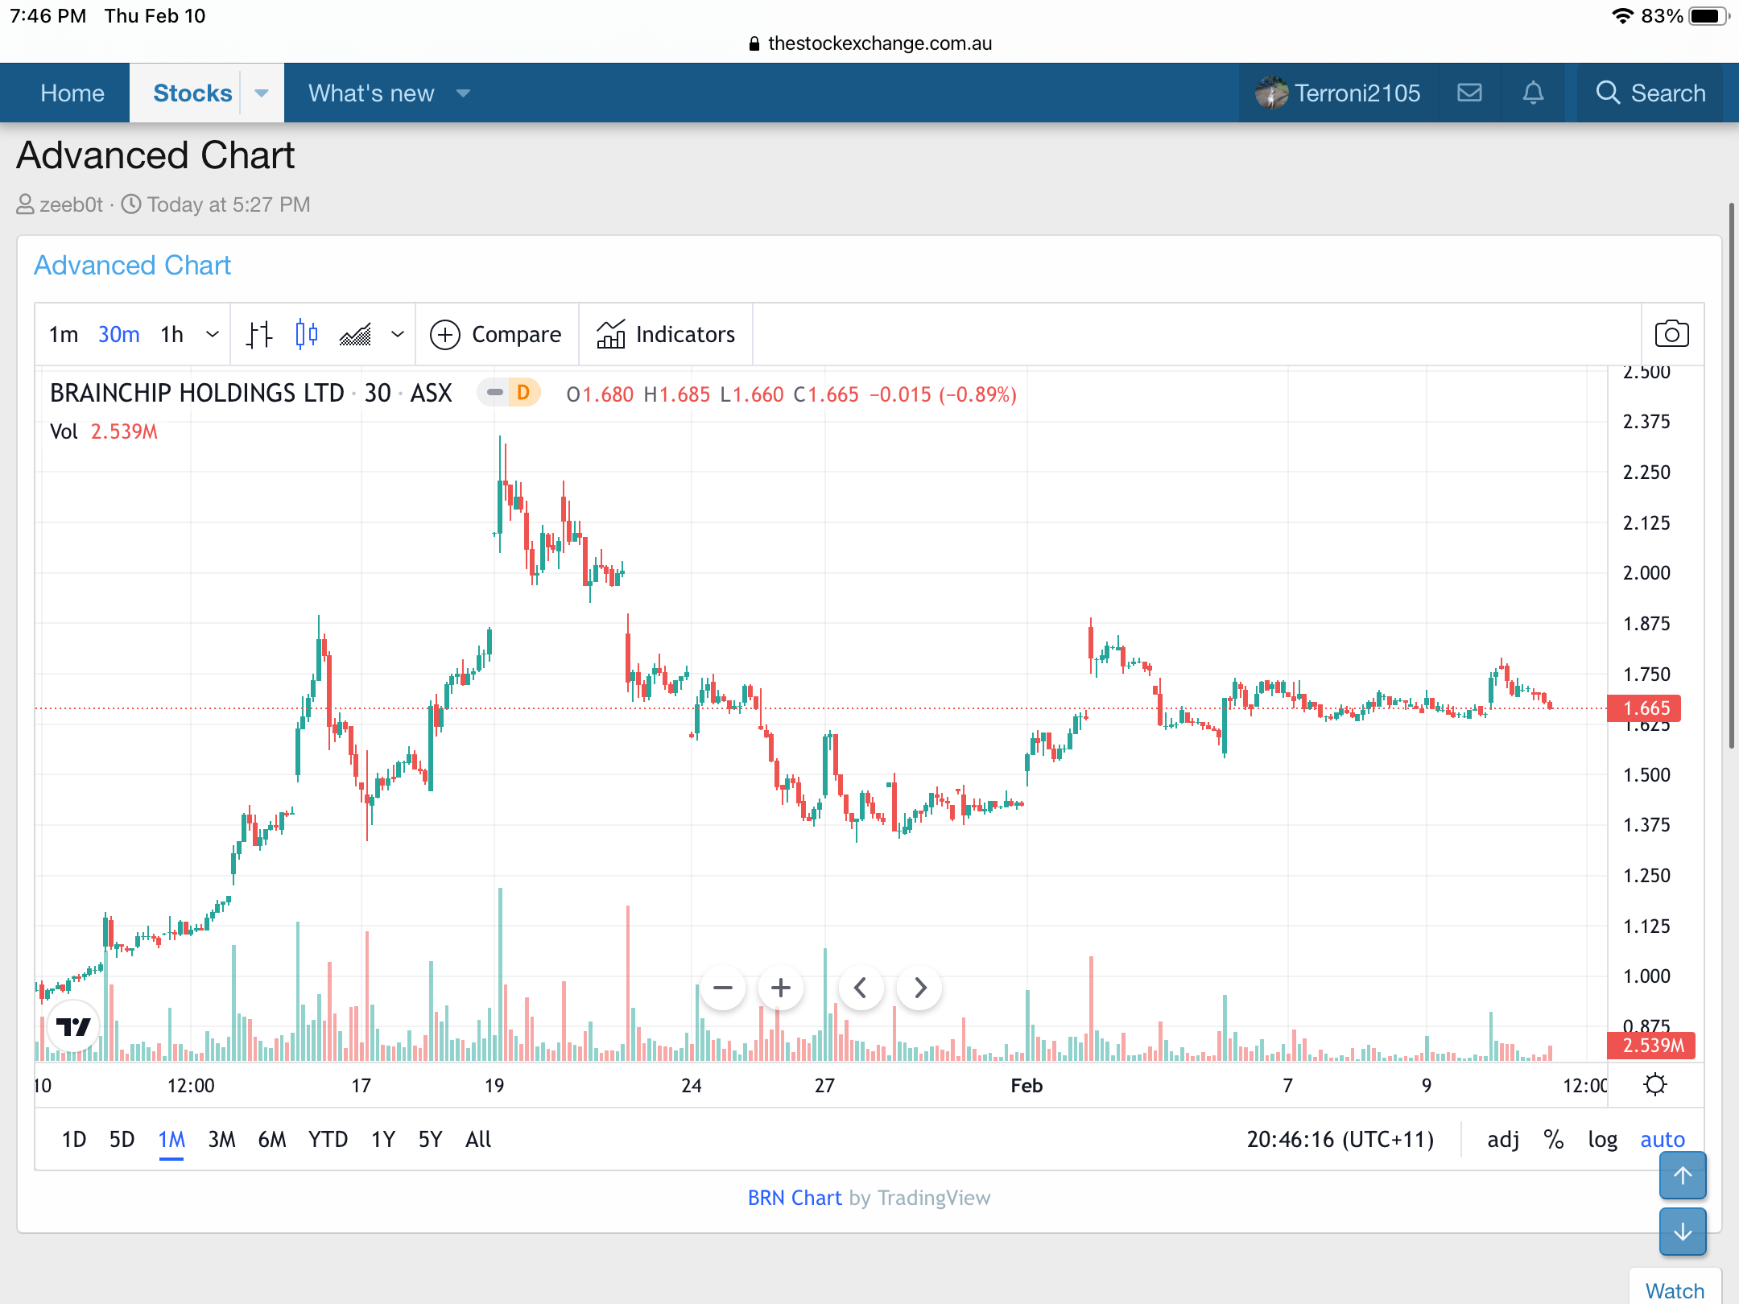Viewport: 1739px width, 1304px height.
Task: Select 5Y time range
Action: (431, 1139)
